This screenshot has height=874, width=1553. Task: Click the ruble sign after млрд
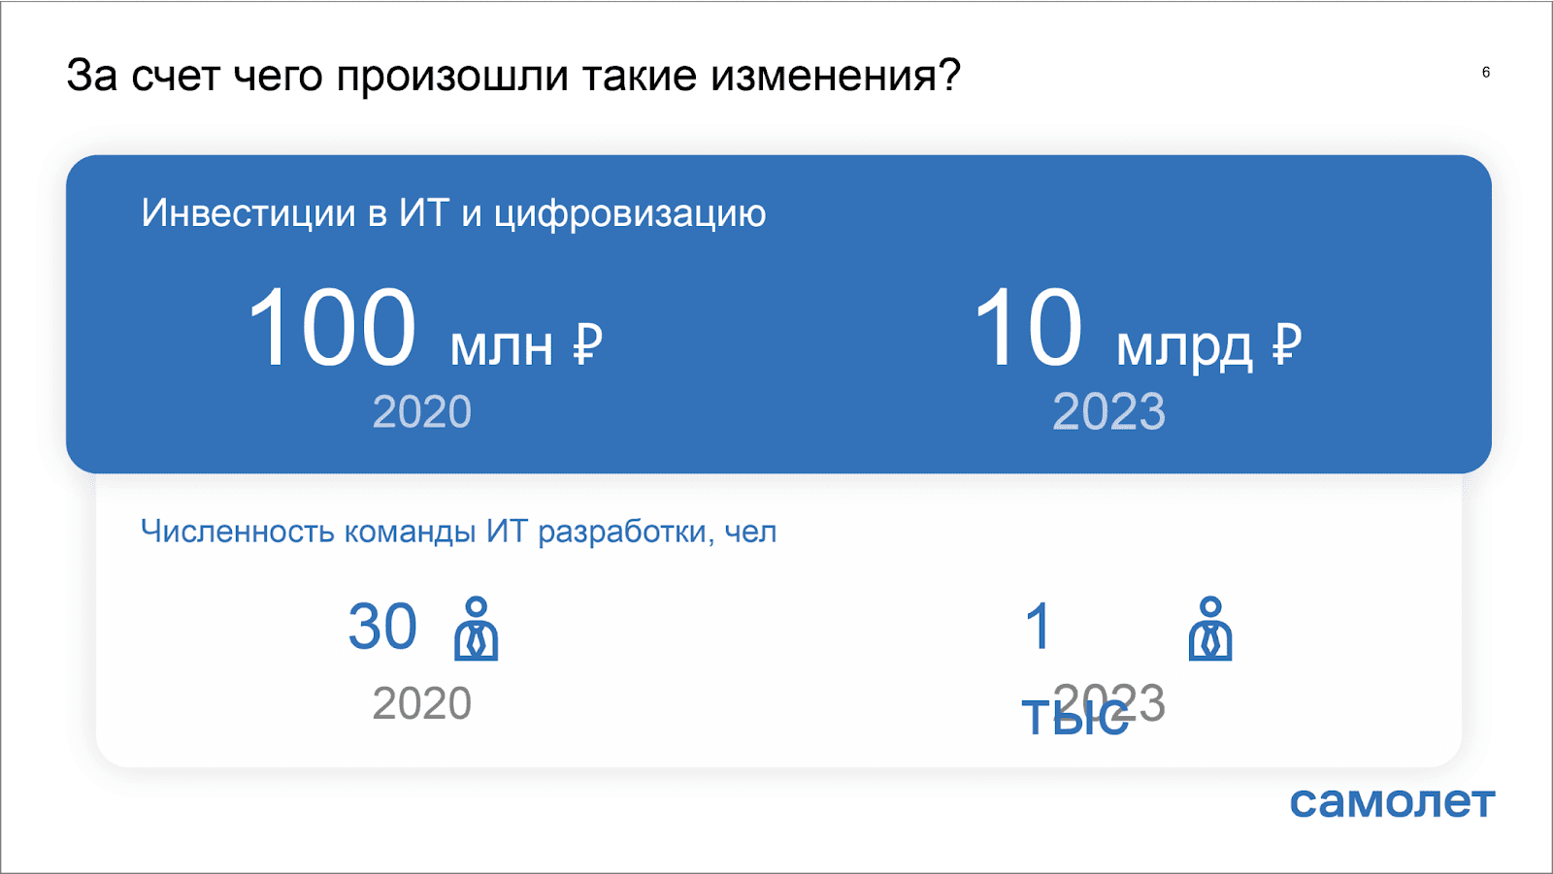[x=1286, y=344]
